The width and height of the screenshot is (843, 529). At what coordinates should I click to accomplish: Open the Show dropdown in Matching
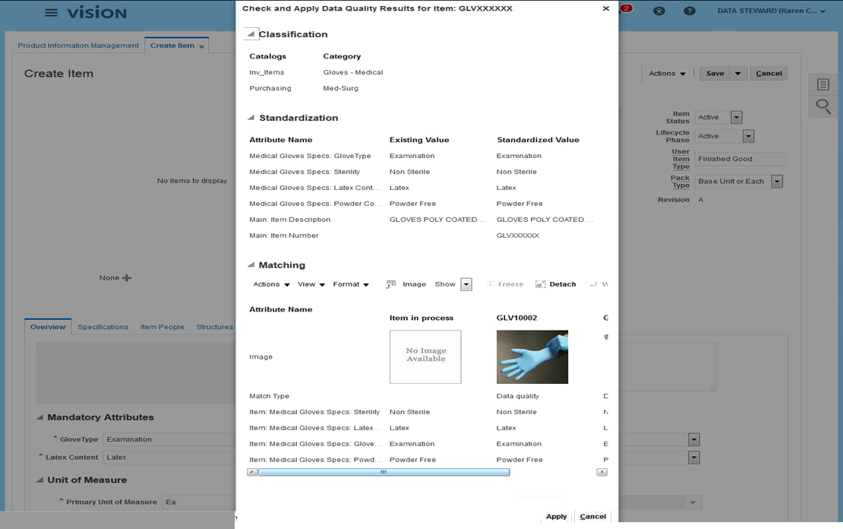466,284
